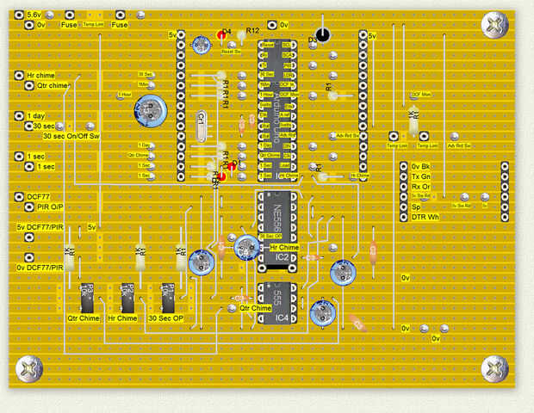
Task: Select the blue capacitor right of IC4
Action: pyautogui.click(x=323, y=313)
